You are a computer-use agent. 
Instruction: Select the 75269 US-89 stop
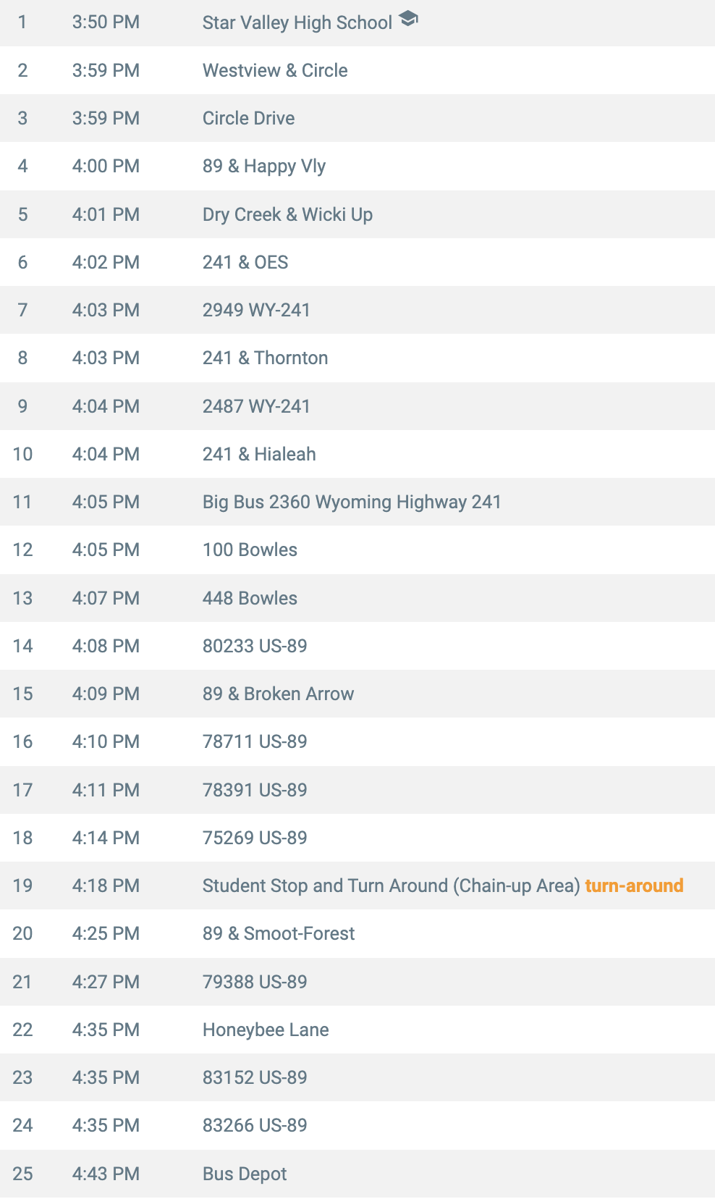click(x=255, y=838)
